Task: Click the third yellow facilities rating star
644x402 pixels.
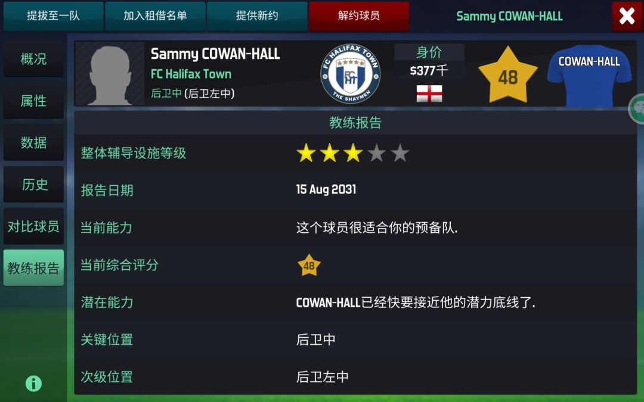Action: coord(353,154)
